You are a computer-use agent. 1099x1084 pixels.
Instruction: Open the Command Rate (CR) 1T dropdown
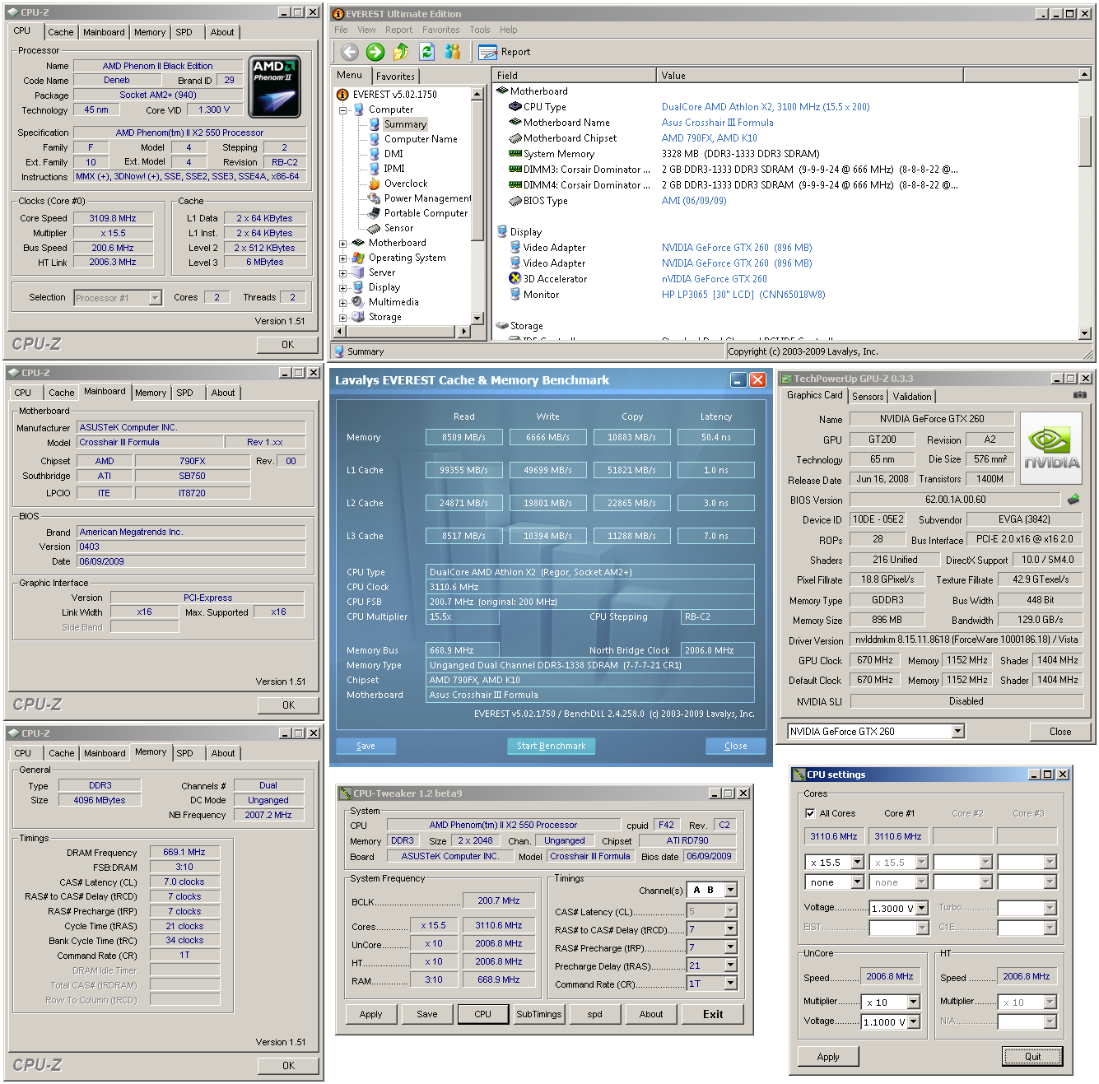(731, 984)
